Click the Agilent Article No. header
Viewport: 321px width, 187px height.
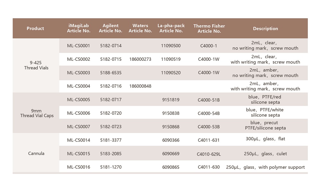coord(110,28)
